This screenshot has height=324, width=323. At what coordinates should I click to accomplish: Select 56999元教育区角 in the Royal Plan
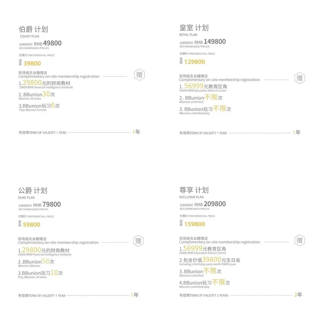coord(203,86)
